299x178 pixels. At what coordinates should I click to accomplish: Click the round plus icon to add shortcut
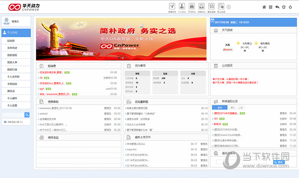click(x=229, y=7)
